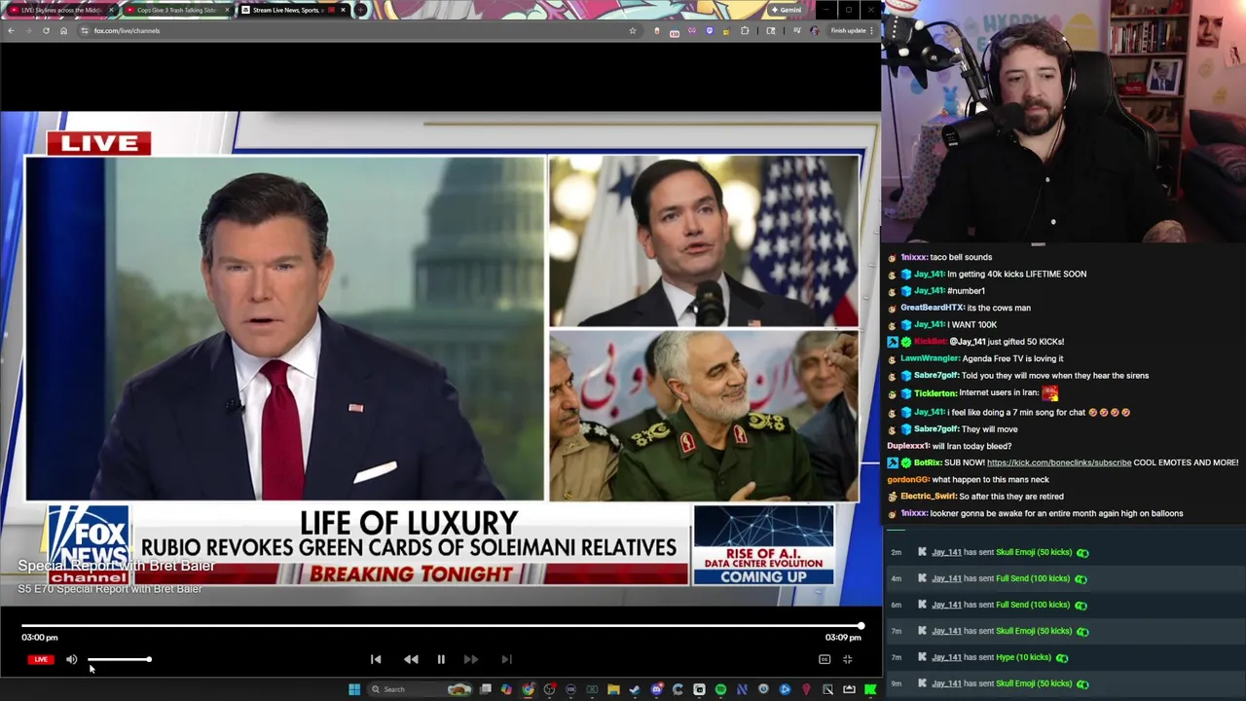Click the rewind button in player

point(411,659)
